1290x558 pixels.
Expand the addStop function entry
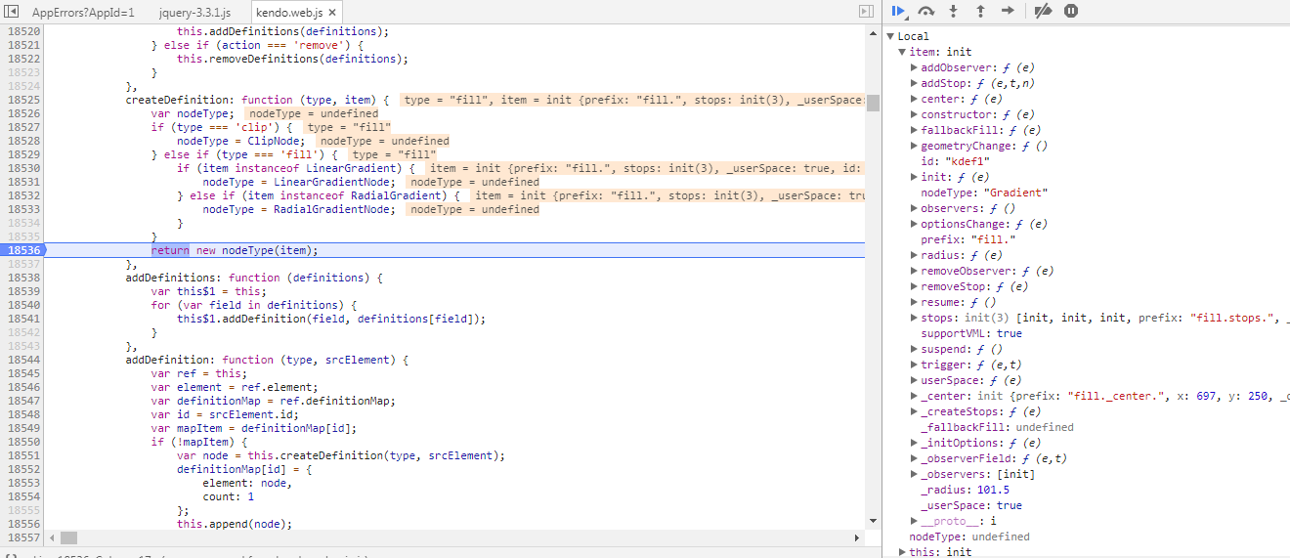(914, 83)
